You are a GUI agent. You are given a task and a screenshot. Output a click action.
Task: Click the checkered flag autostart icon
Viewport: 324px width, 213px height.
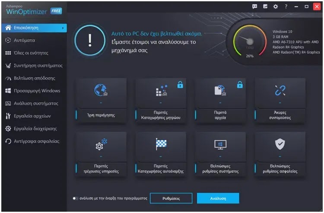coord(161,144)
